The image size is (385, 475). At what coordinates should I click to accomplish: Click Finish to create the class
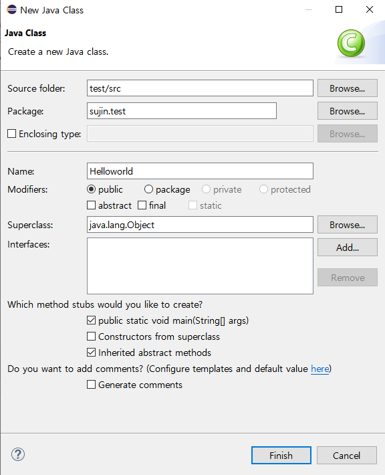point(281,456)
